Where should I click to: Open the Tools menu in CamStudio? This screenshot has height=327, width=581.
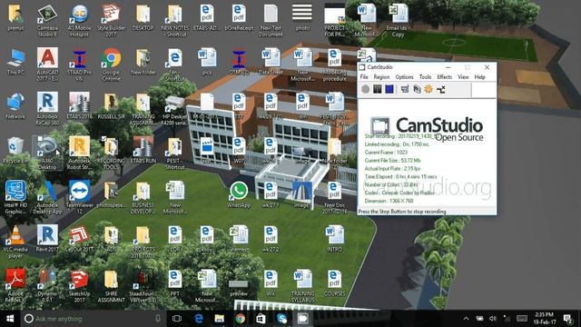pos(425,76)
